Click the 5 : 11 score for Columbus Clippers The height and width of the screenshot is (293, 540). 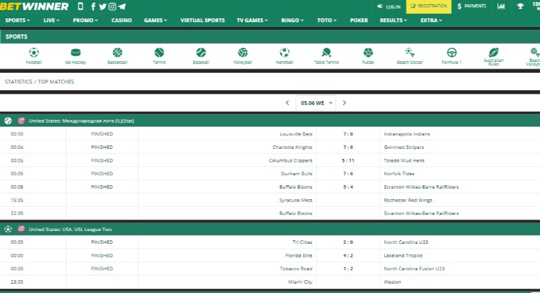click(x=348, y=160)
